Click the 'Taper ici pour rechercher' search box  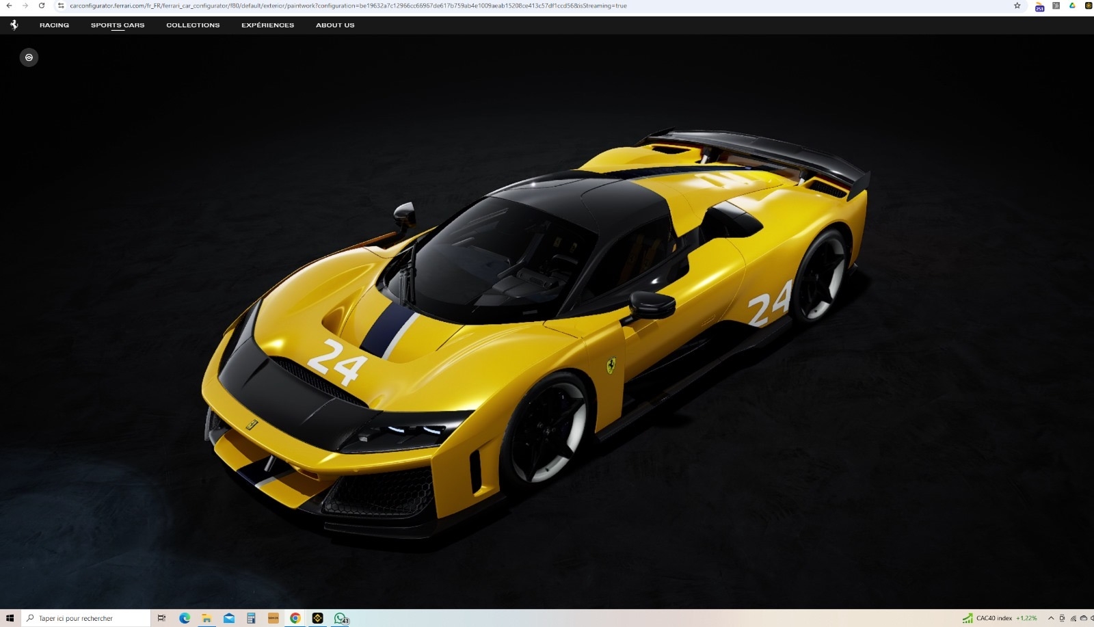click(x=85, y=618)
